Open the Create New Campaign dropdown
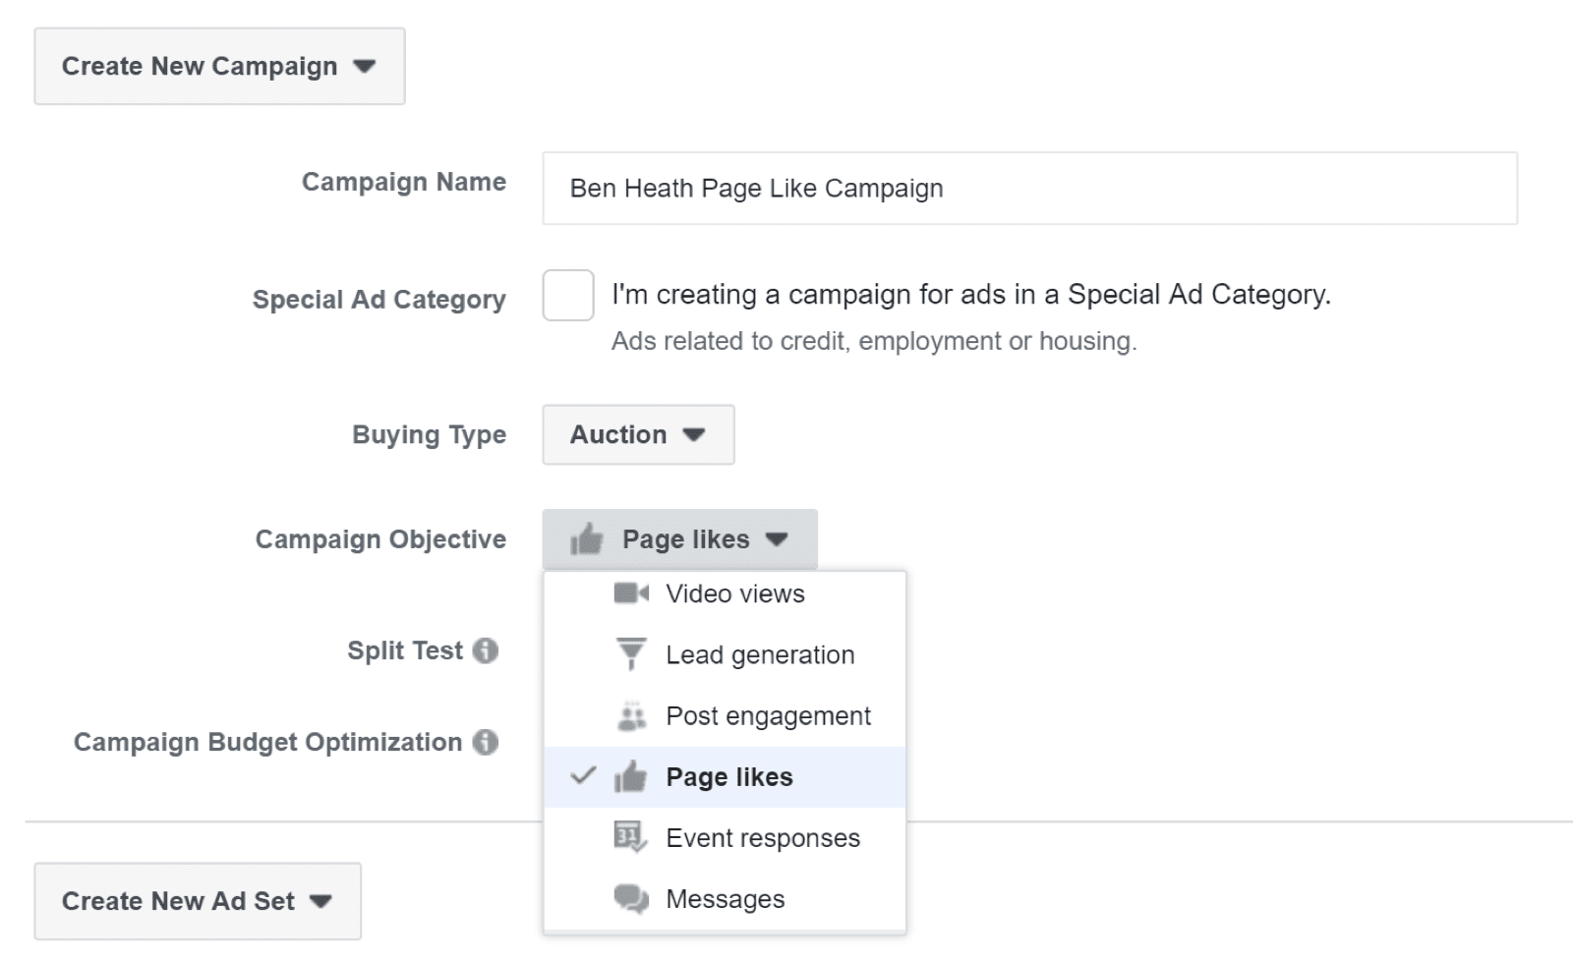 (219, 67)
